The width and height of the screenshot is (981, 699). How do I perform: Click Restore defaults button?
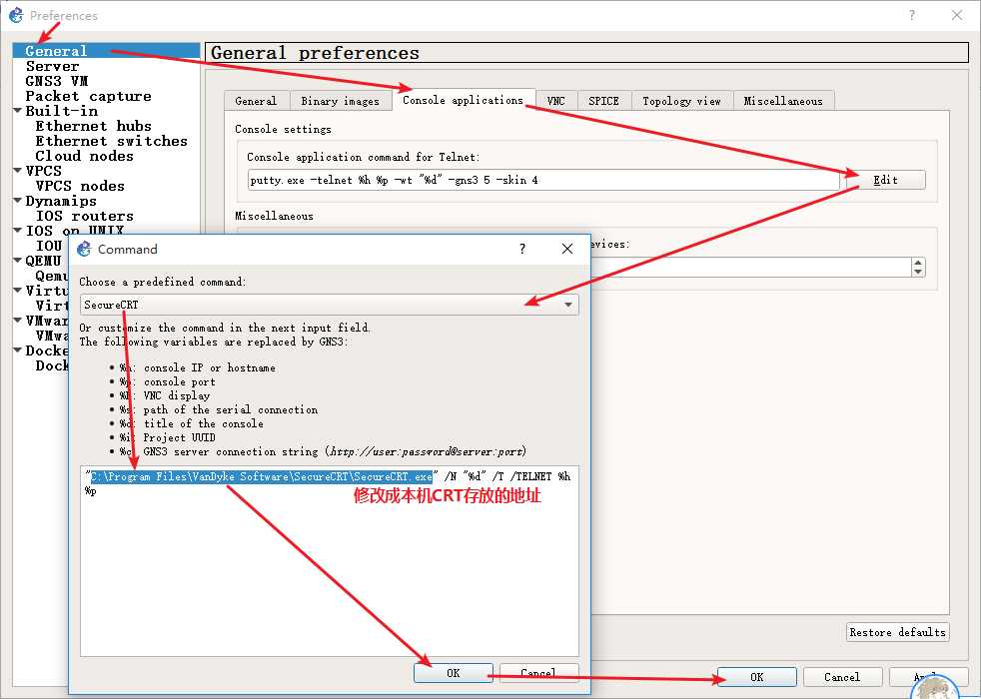click(x=898, y=632)
